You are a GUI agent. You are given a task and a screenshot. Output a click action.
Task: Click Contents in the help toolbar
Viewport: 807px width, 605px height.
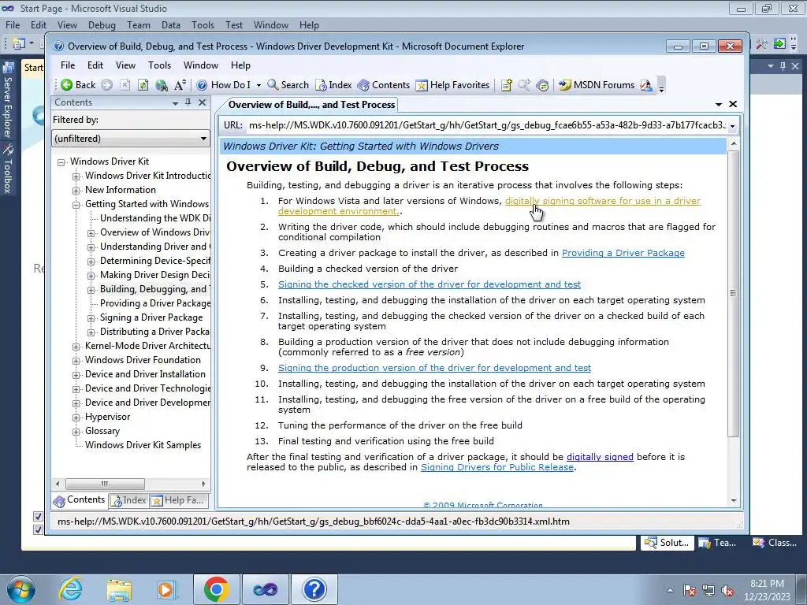pyautogui.click(x=384, y=85)
